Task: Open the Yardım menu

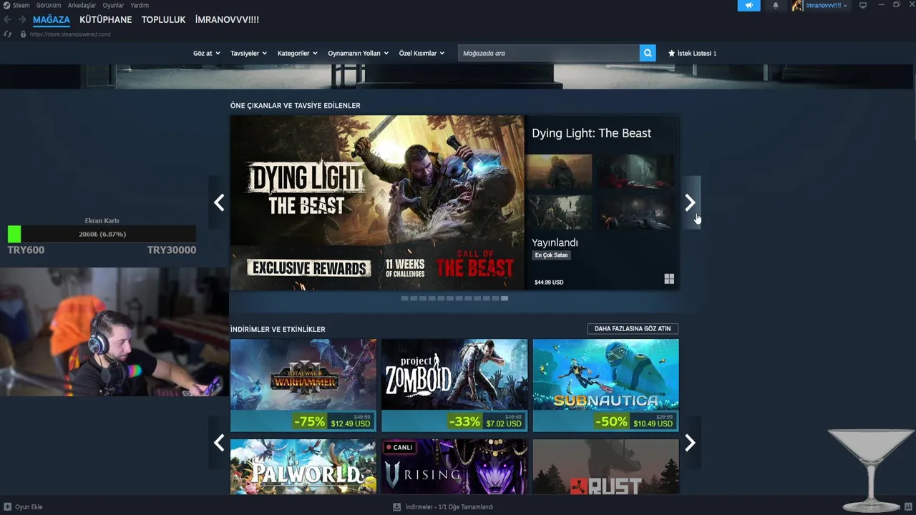Action: point(140,5)
